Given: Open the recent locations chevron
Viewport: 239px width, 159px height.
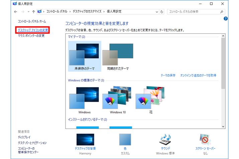Looking at the screenshot, I should [28, 12].
